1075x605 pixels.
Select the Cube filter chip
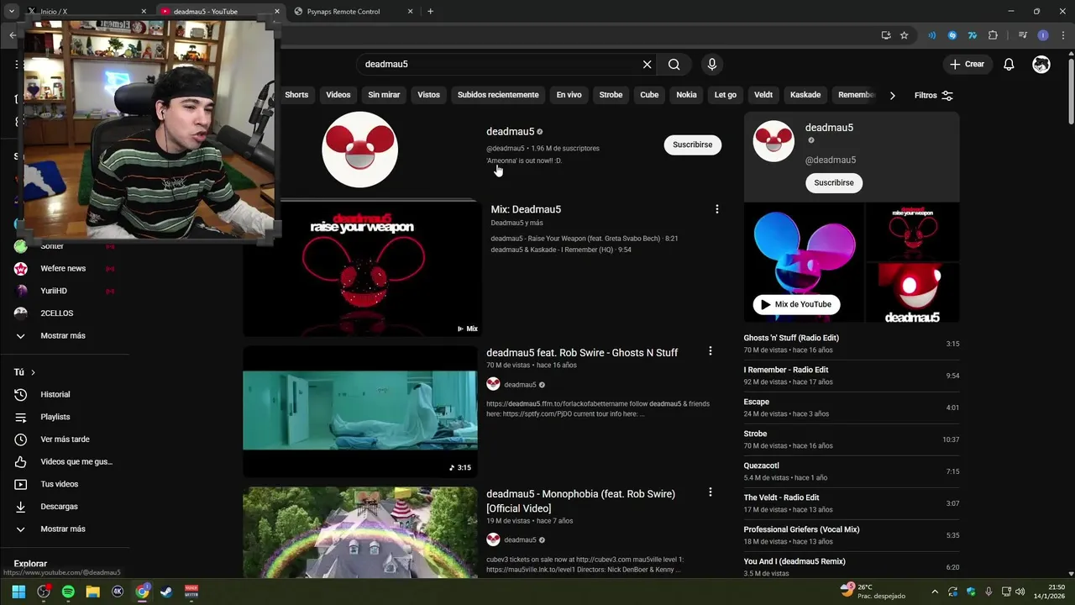(x=649, y=95)
